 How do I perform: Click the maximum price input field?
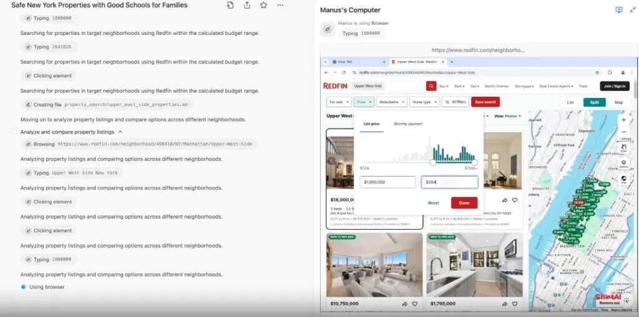pyautogui.click(x=449, y=182)
